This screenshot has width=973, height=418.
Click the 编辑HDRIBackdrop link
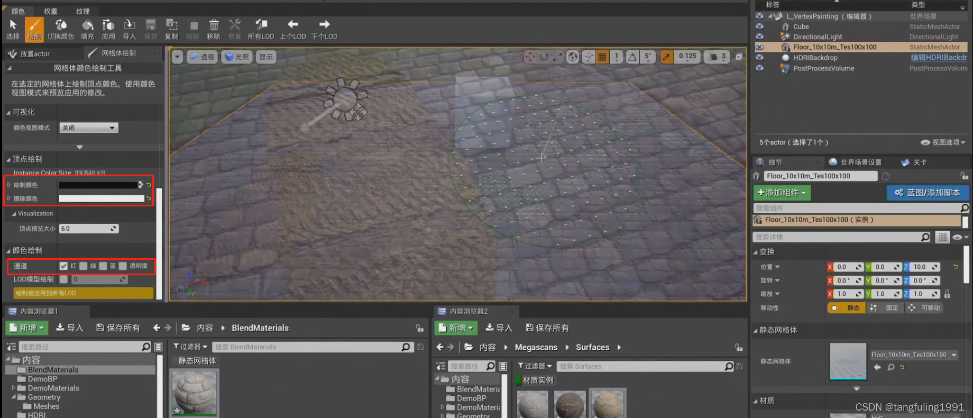(939, 58)
